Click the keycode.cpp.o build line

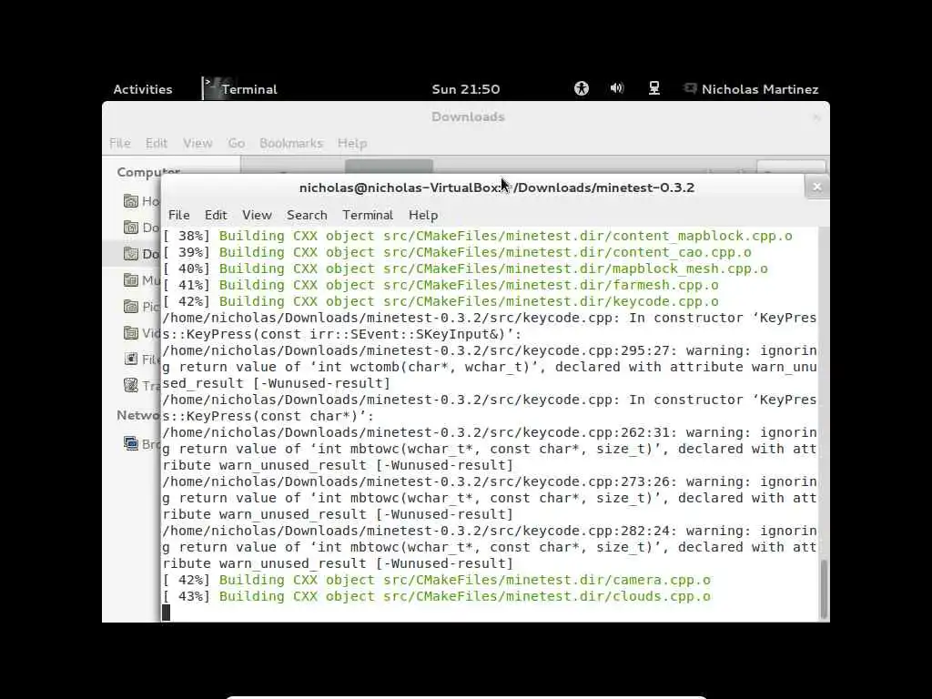(441, 301)
